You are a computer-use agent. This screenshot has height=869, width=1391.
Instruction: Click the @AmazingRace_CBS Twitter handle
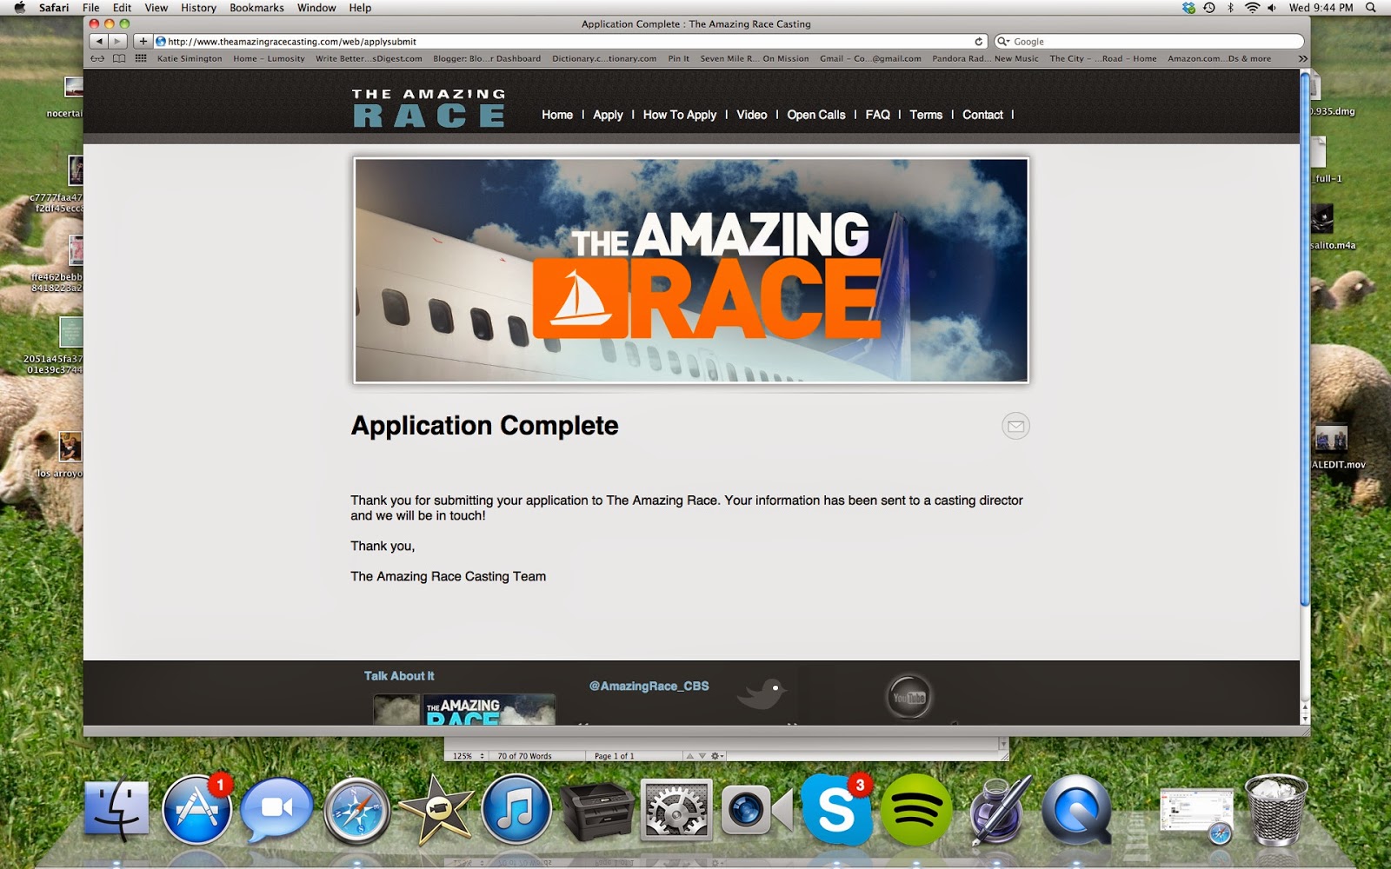(649, 686)
